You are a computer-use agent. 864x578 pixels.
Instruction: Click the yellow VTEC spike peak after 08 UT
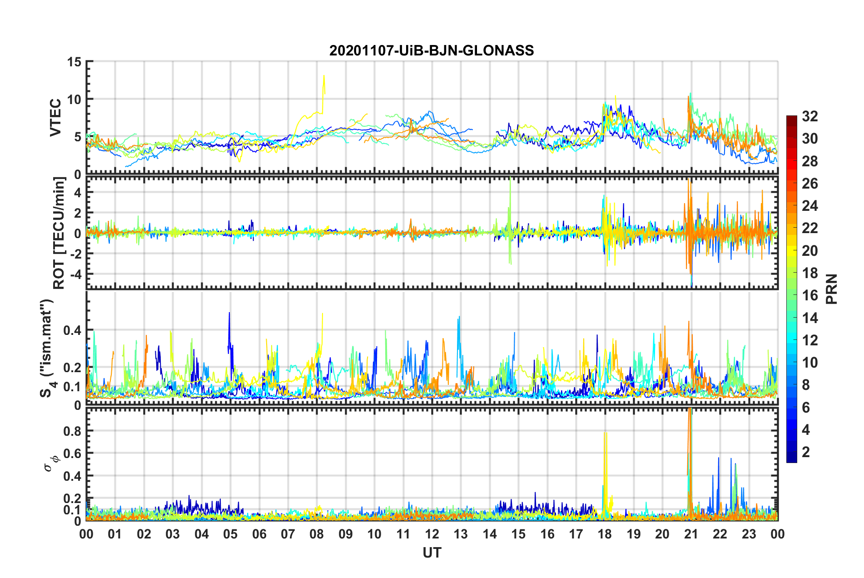coord(324,76)
